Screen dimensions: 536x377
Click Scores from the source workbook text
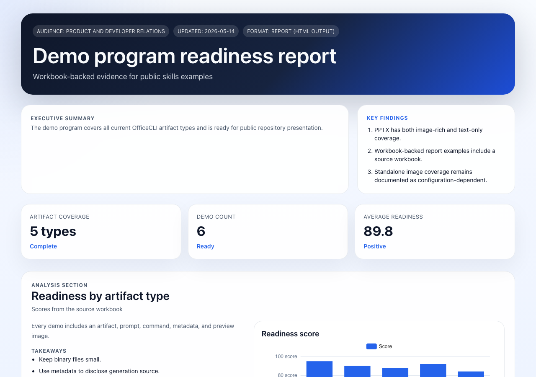pyautogui.click(x=77, y=309)
